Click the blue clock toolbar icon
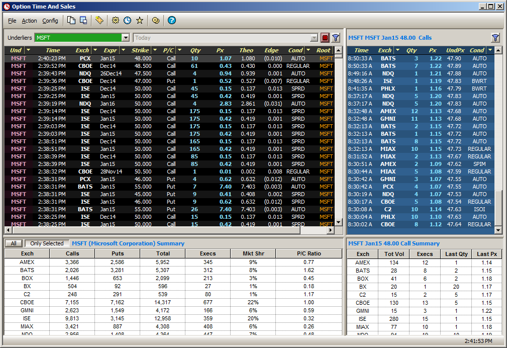The image size is (507, 348). 128,21
